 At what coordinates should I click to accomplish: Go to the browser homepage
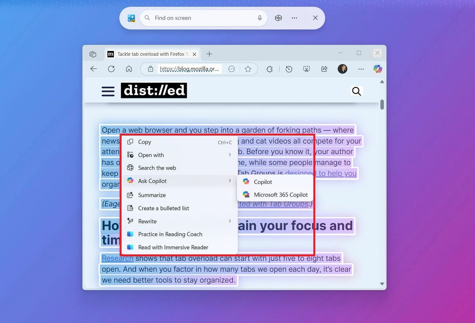(x=129, y=68)
